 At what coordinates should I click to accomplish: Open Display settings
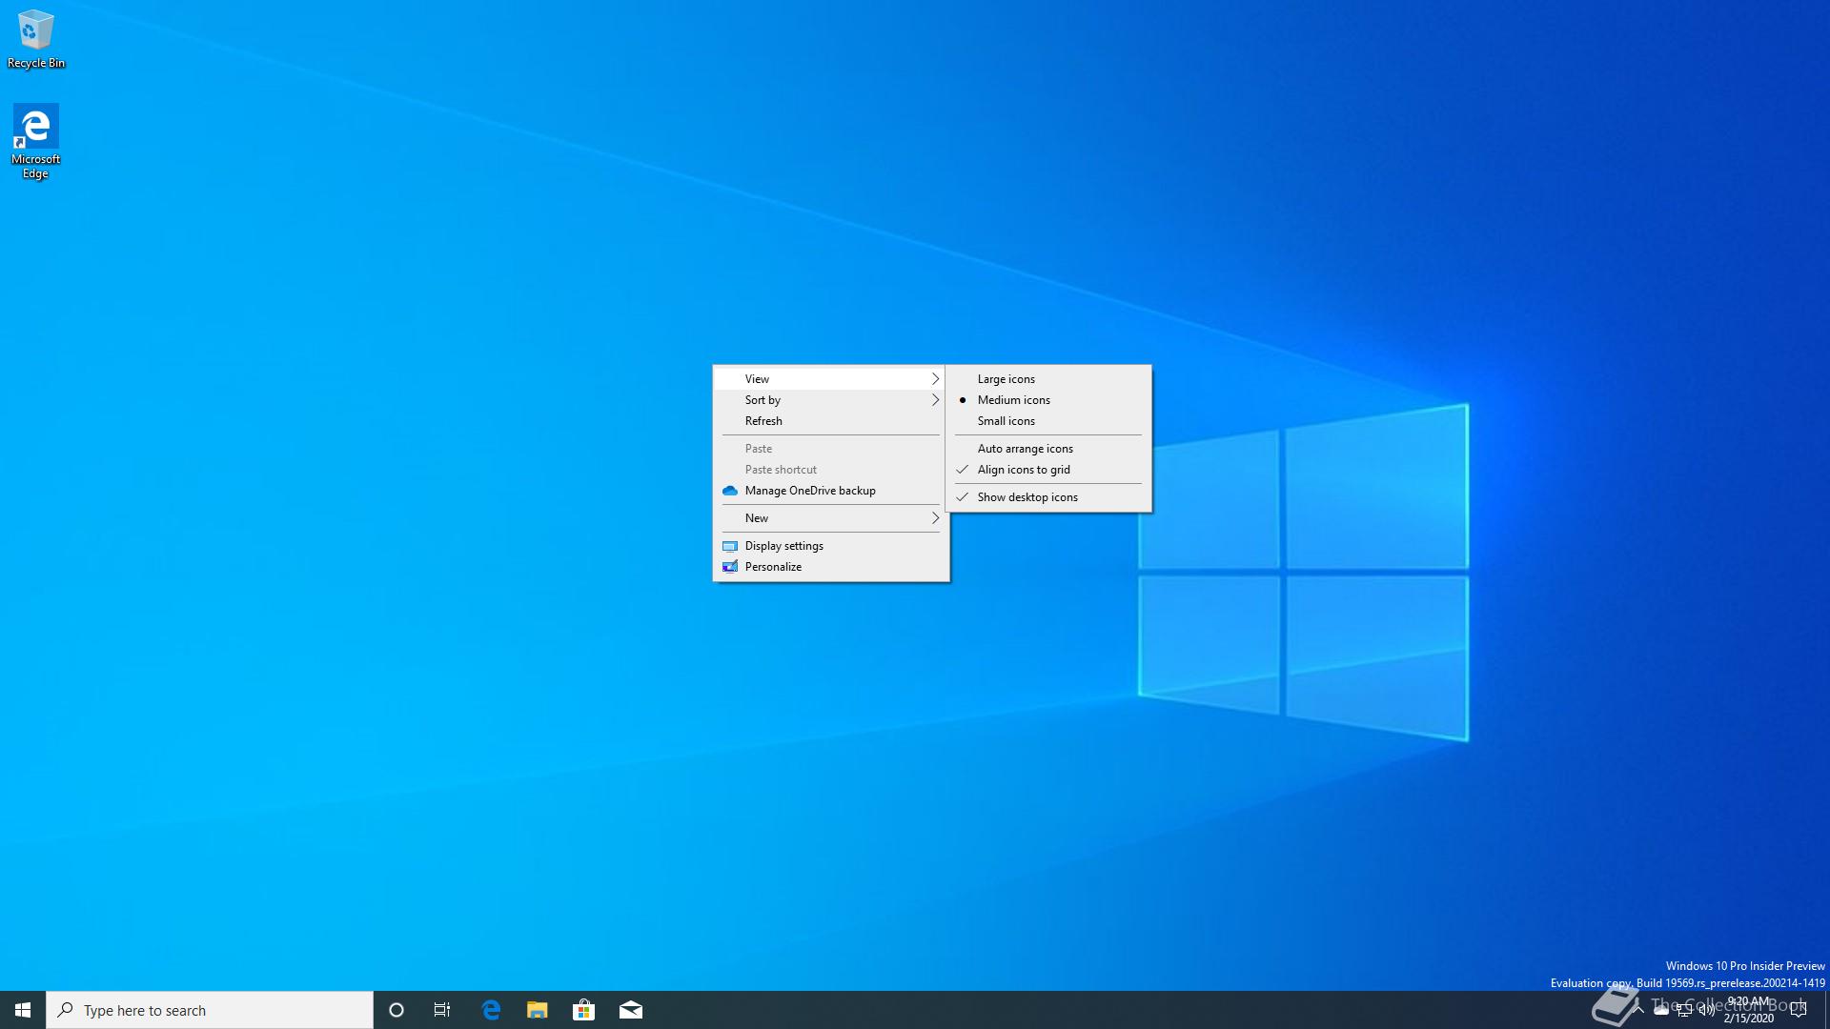[x=783, y=546]
